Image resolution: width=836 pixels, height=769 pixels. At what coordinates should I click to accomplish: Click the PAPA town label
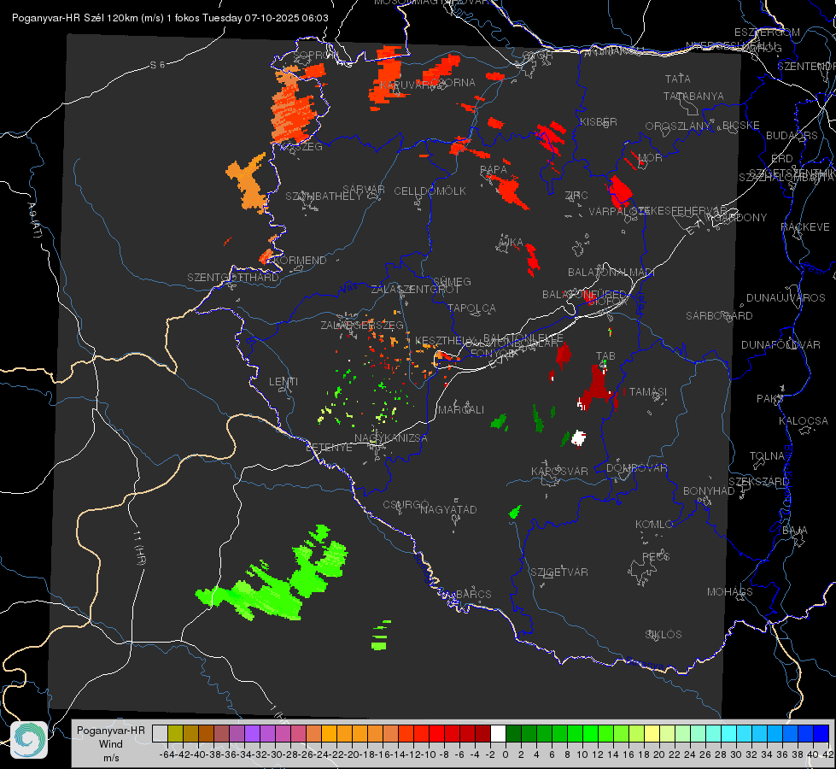[x=494, y=170]
